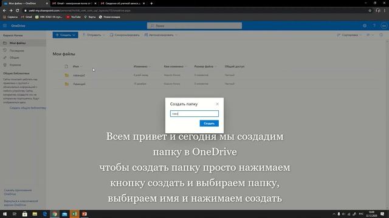Open Microsoft Store from the taskbar
Image resolution: width=389 pixels, height=218 pixels.
point(24,214)
